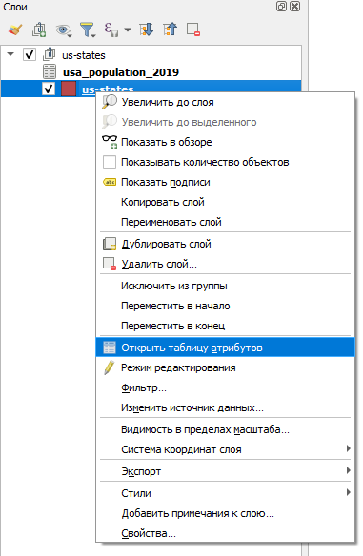Choose Копировать слой menu entry
The width and height of the screenshot is (363, 556).
click(225, 202)
